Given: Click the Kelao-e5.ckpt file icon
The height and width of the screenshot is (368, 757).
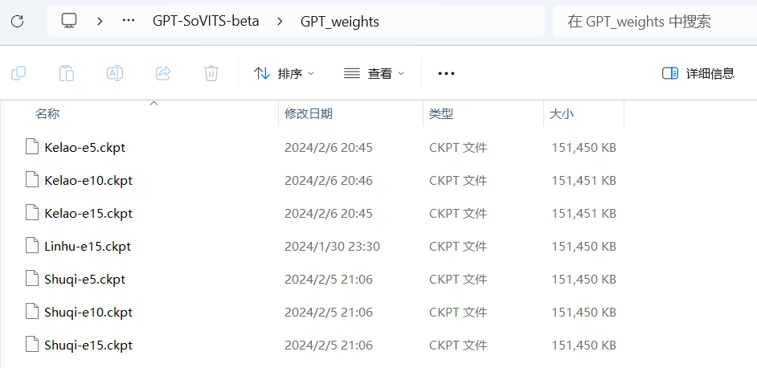Looking at the screenshot, I should 32,147.
